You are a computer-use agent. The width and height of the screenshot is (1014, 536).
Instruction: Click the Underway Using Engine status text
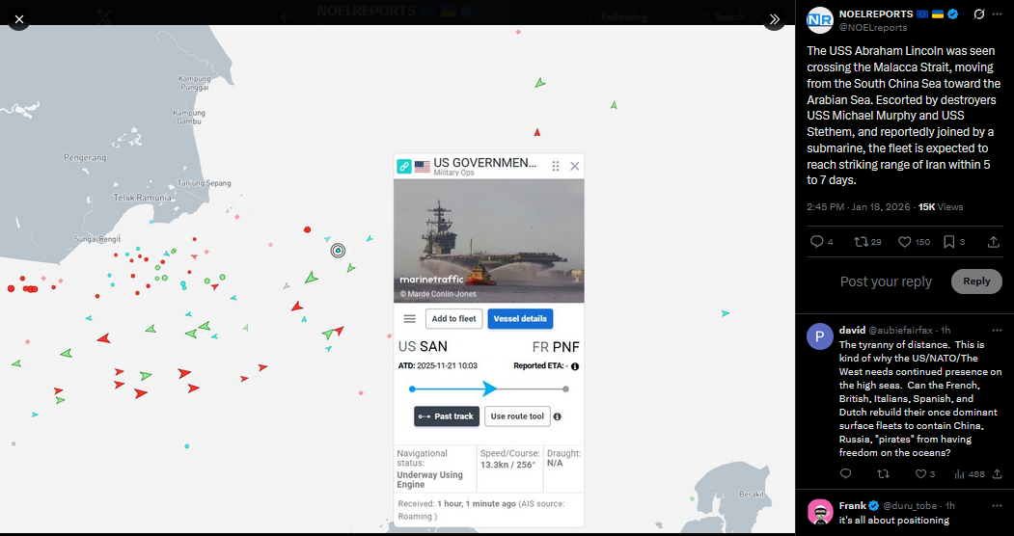pyautogui.click(x=430, y=480)
